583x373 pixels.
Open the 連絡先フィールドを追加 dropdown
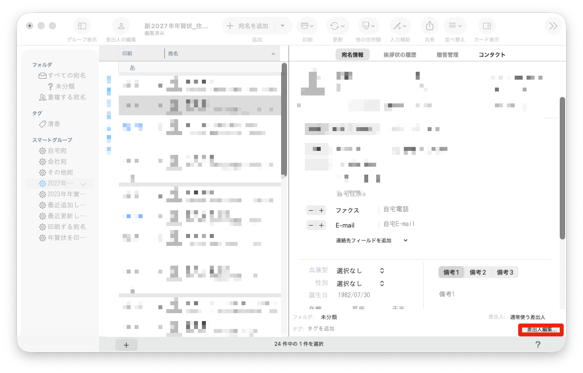pos(372,240)
